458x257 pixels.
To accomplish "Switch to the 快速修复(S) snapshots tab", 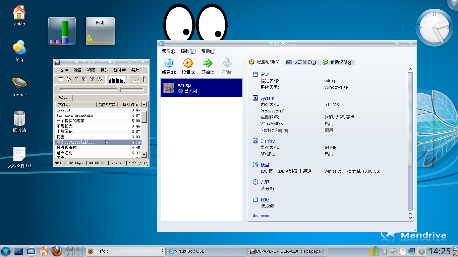I will 301,62.
